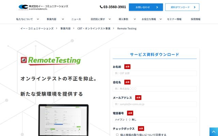This screenshot has height=136, width=218.
Task: Click the arrow icon in 資料ダウンロード button
Action: coord(194,7)
